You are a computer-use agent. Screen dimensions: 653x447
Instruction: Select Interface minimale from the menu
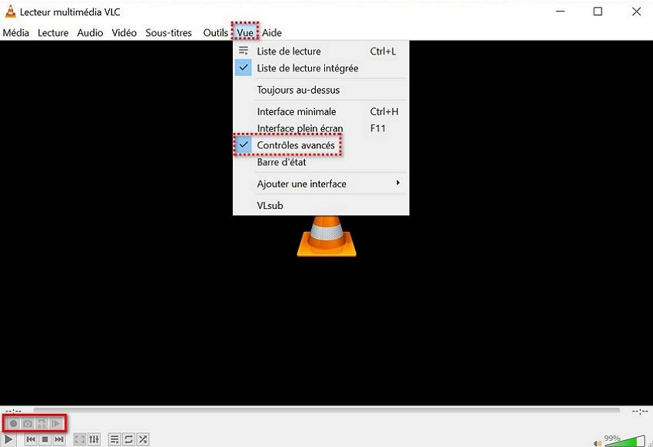(297, 111)
